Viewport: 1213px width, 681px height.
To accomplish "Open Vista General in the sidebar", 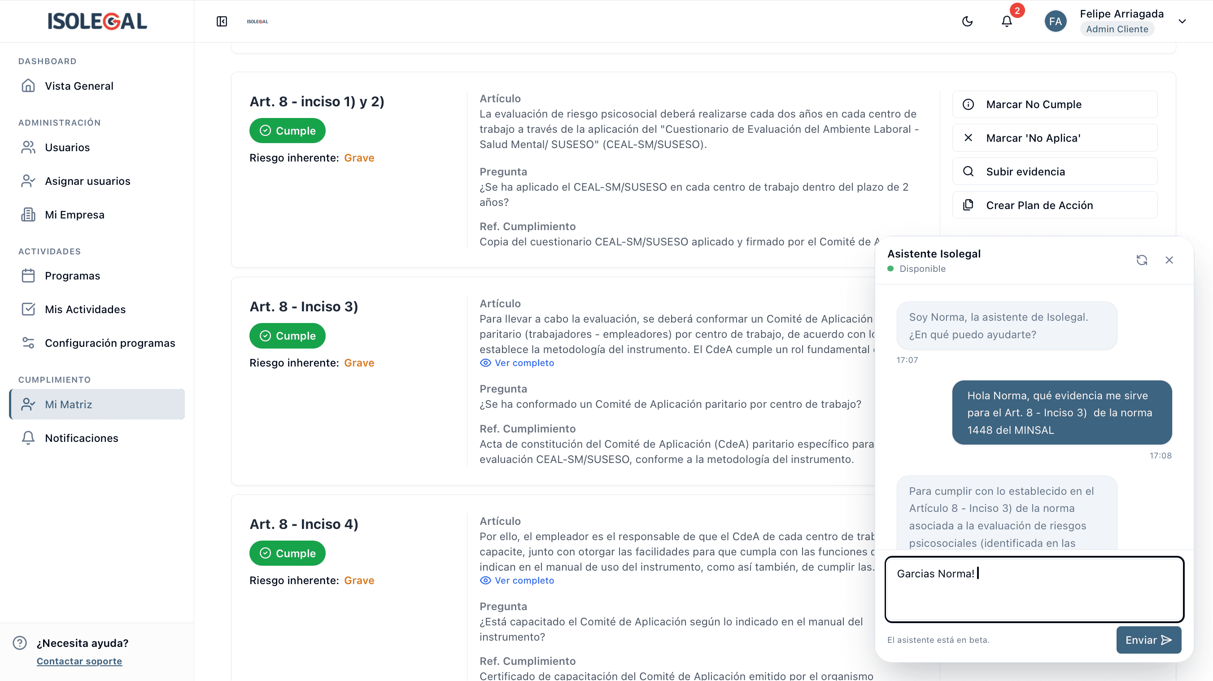I will (x=97, y=86).
